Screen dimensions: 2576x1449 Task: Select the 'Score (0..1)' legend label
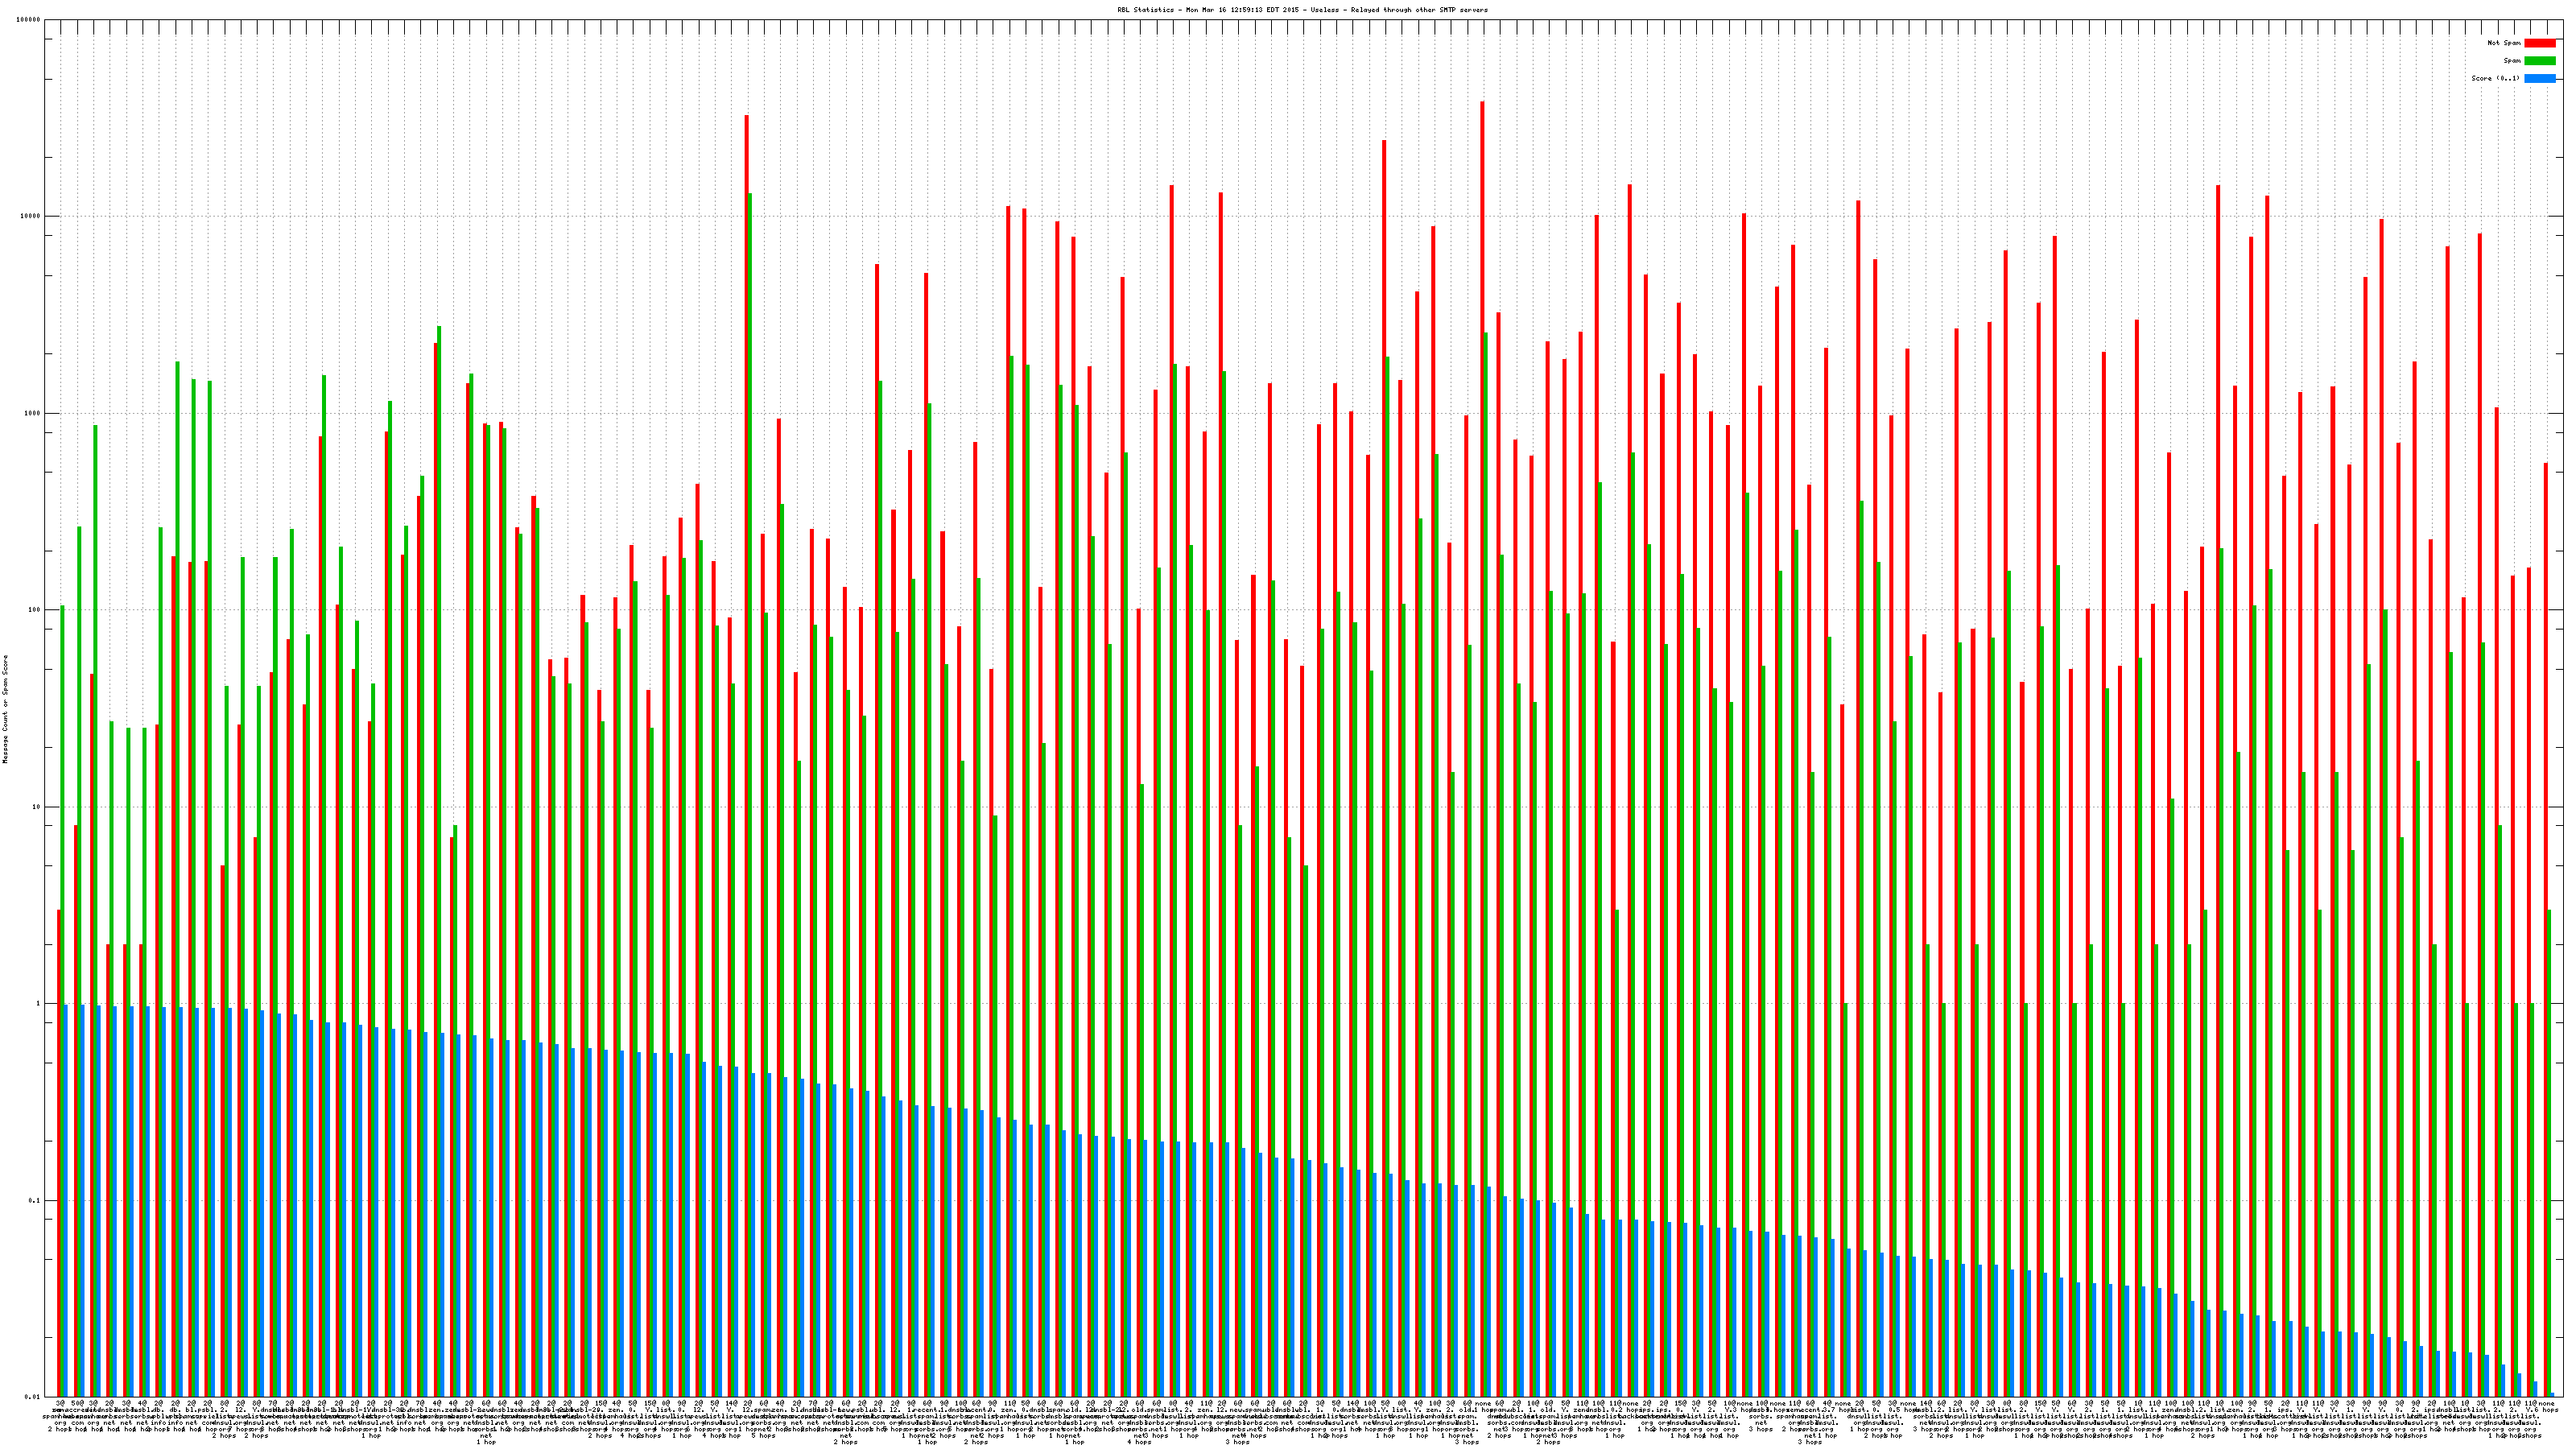pyautogui.click(x=2495, y=78)
